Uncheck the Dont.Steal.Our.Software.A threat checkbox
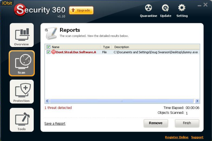The height and width of the screenshot is (141, 212). pos(48,52)
